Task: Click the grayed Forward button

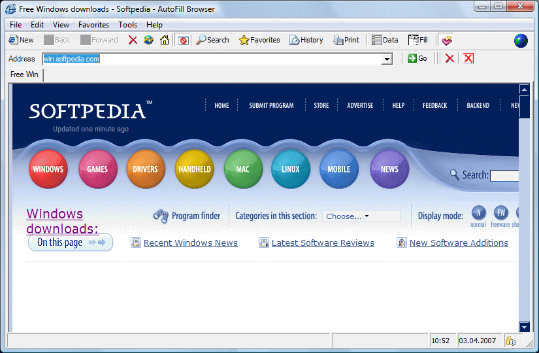Action: coord(99,40)
